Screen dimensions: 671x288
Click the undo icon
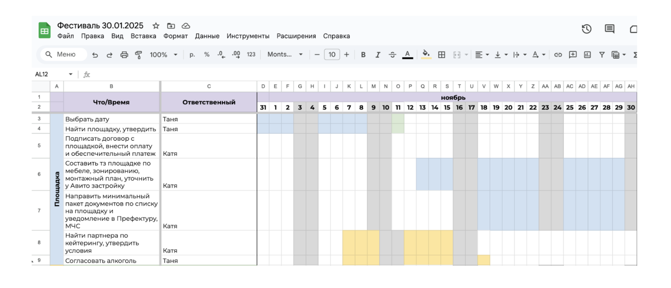point(95,54)
